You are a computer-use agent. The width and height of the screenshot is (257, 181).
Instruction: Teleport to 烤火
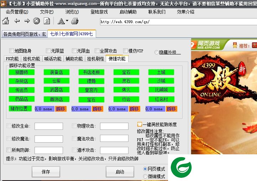[126, 90]
